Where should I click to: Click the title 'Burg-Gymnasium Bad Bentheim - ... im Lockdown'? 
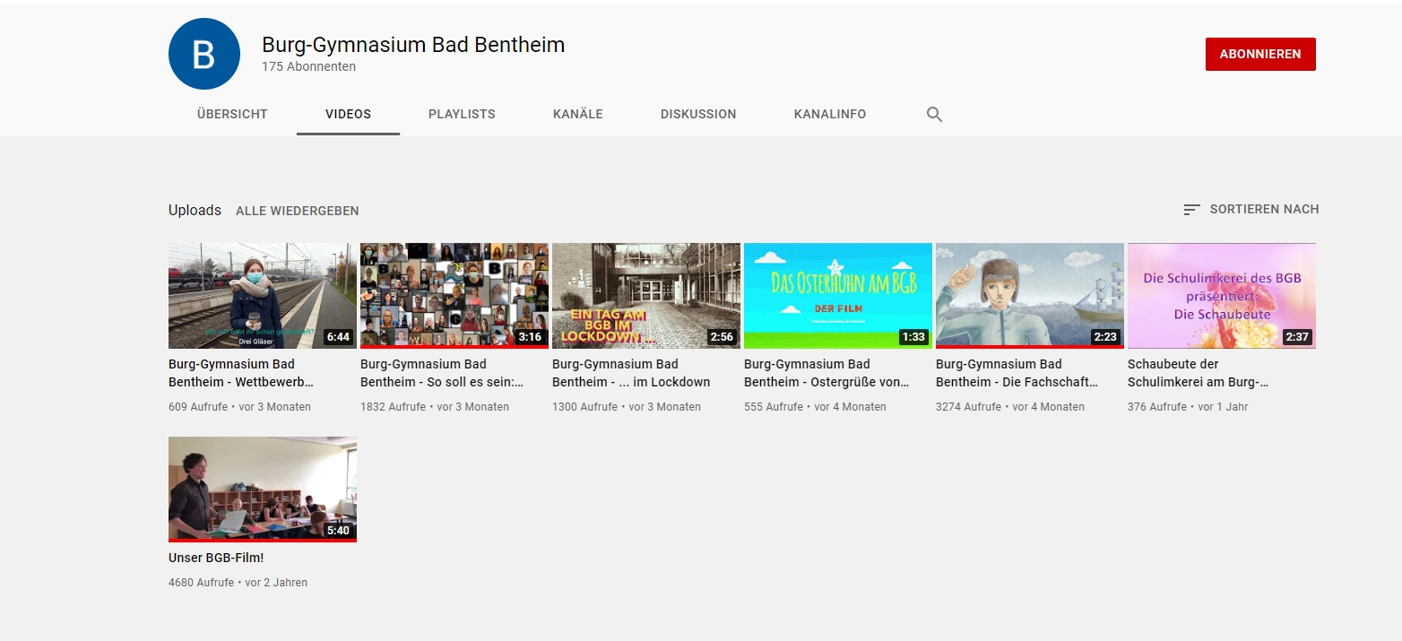[x=631, y=373]
